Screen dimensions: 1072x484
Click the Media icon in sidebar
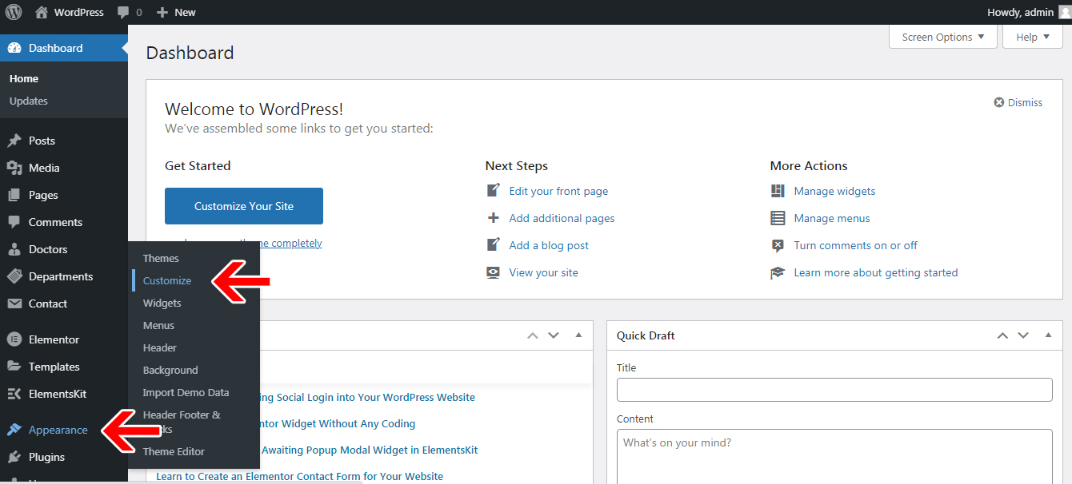[14, 168]
